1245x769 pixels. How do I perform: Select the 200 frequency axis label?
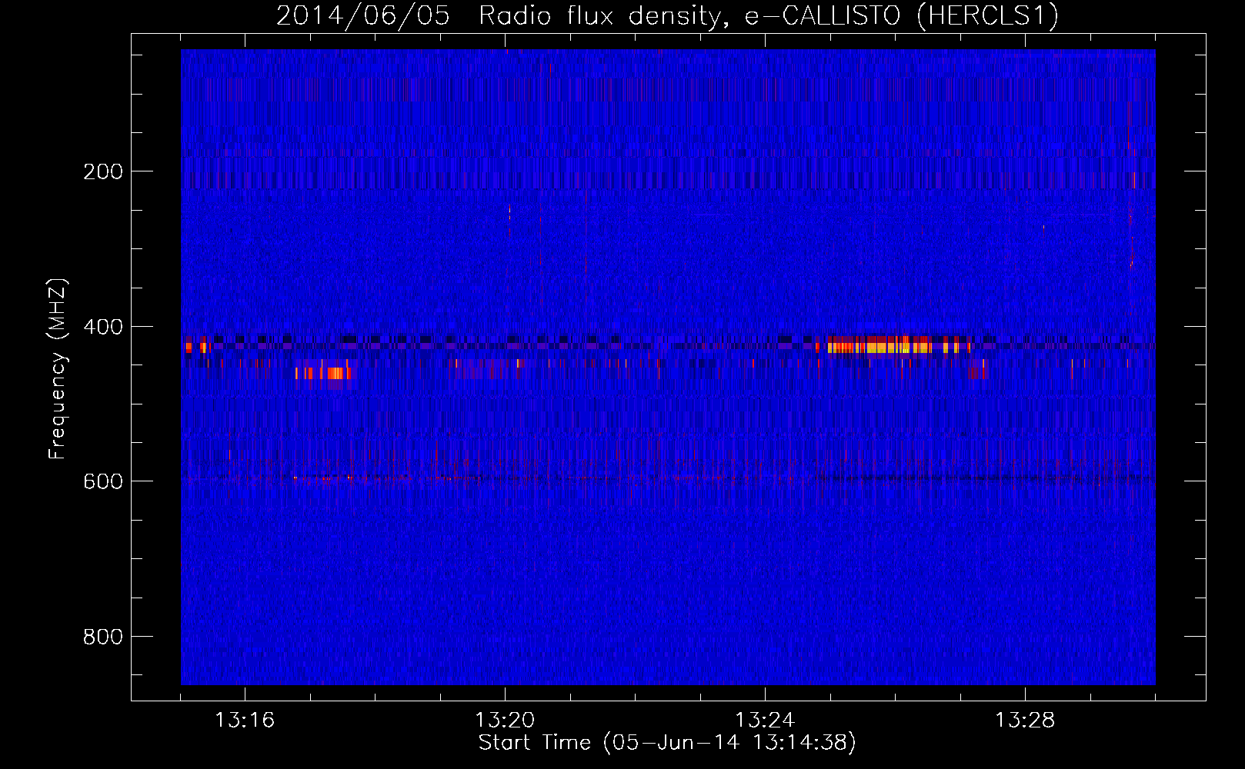(x=103, y=171)
